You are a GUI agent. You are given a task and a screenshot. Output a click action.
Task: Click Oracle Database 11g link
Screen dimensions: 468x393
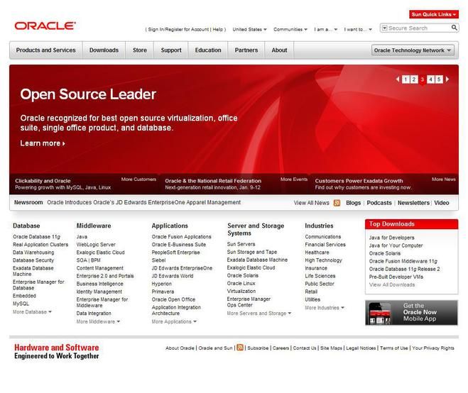(x=36, y=237)
